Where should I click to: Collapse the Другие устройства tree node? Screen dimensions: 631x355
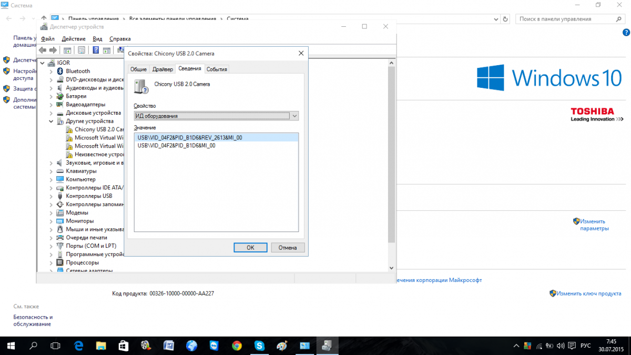coord(51,121)
